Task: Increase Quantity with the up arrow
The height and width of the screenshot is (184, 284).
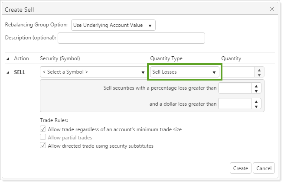Action: click(259, 70)
